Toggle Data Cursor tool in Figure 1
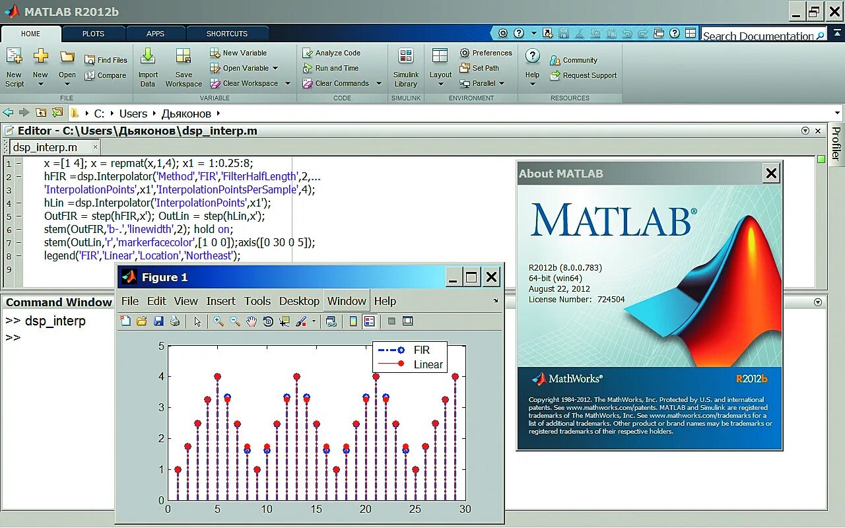The width and height of the screenshot is (845, 528). [x=285, y=321]
